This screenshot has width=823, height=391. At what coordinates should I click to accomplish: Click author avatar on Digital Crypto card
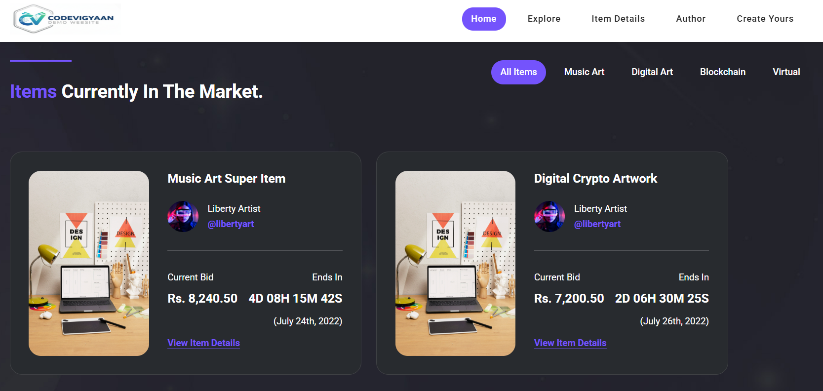(549, 216)
